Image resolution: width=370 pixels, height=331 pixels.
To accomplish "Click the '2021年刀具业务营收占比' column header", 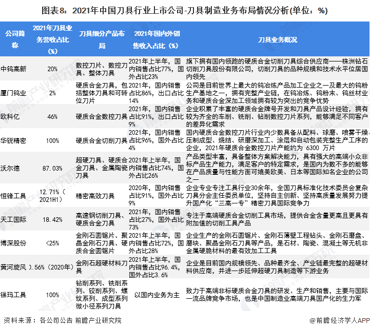I will 52,39.
